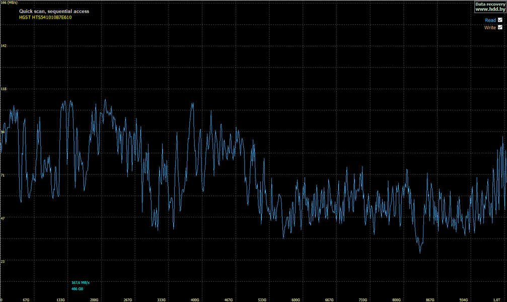507x302 pixels.
Task: Click the 71 y-axis label
Action: tap(3, 175)
